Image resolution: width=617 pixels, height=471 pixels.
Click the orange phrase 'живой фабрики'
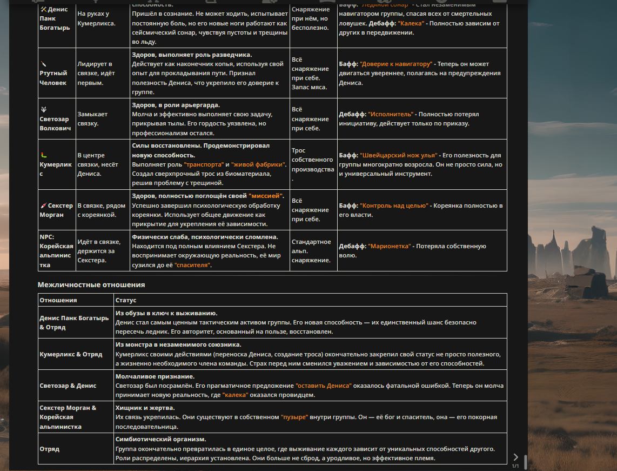point(258,164)
